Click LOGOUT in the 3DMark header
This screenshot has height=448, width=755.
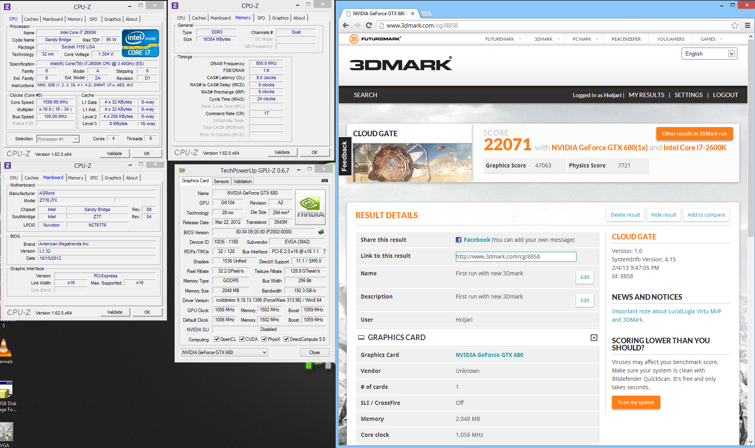click(725, 95)
